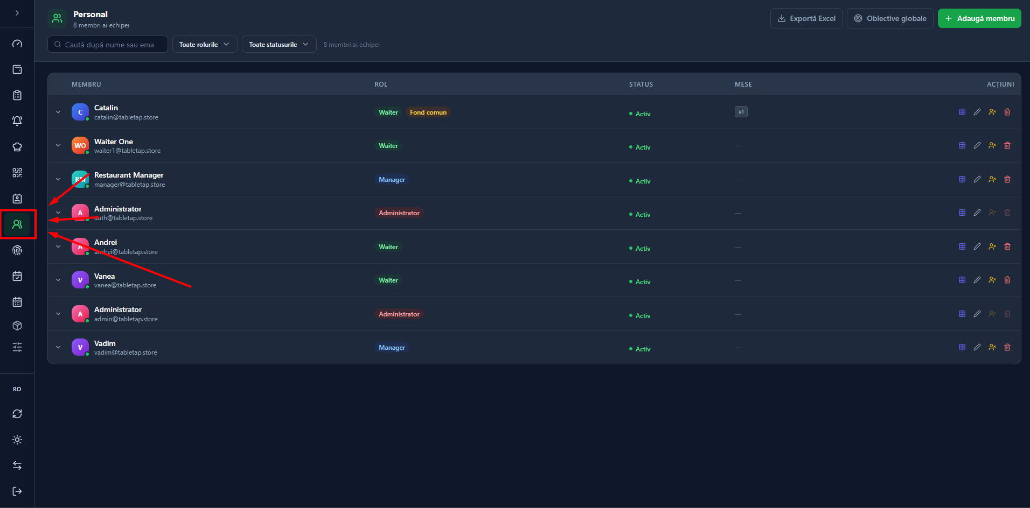Viewport: 1030px width, 508px height.
Task: Open the dashboard gauge icon in sidebar
Action: pyautogui.click(x=17, y=44)
